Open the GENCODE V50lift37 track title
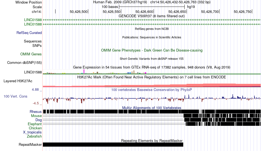The width and height of the screenshot is (261, 151). coord(151,16)
